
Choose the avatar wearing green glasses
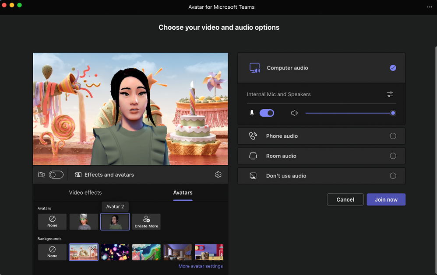click(x=84, y=222)
